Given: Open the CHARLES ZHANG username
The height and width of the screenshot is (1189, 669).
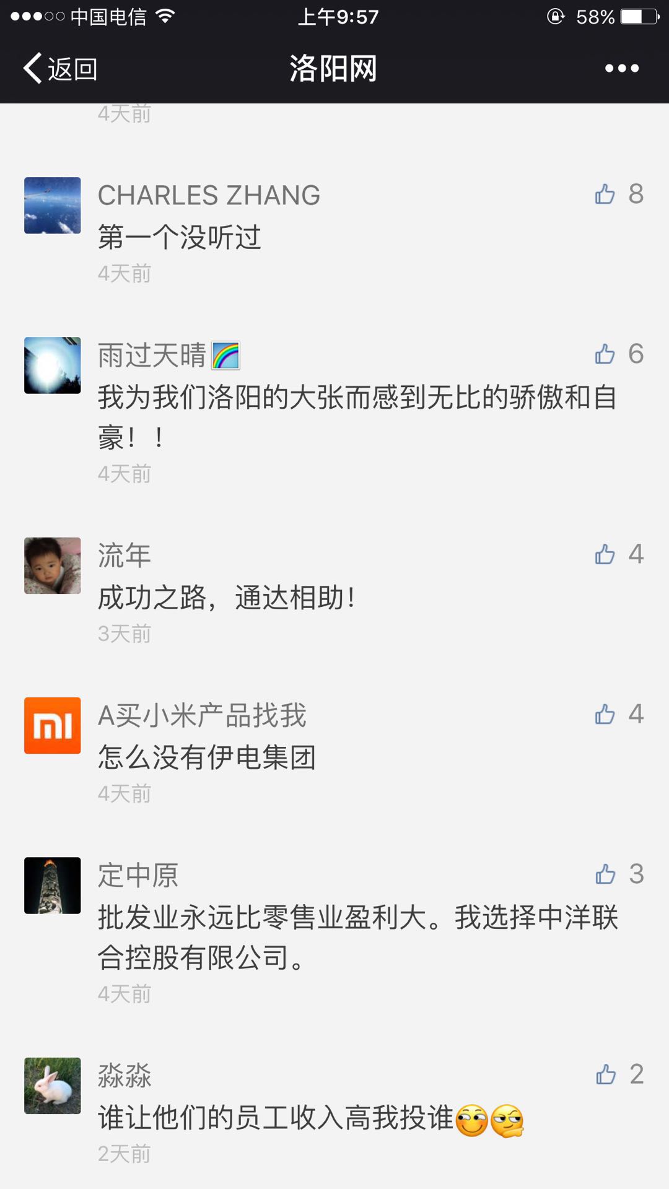Looking at the screenshot, I should click(x=209, y=196).
